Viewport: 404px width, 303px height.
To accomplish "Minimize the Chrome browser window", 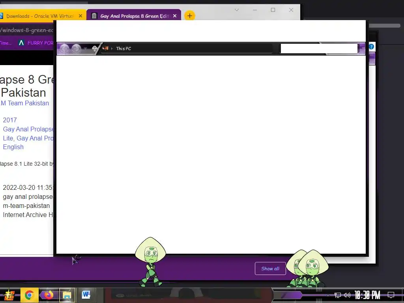I will (255, 10).
